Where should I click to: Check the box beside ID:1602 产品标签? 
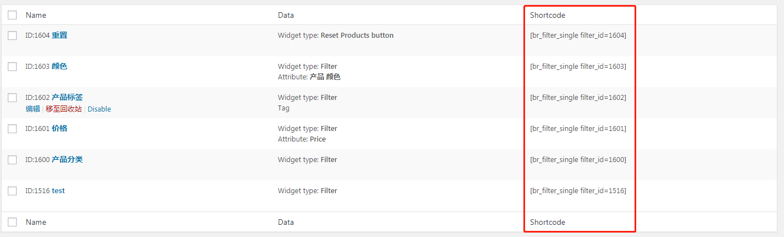tap(12, 98)
